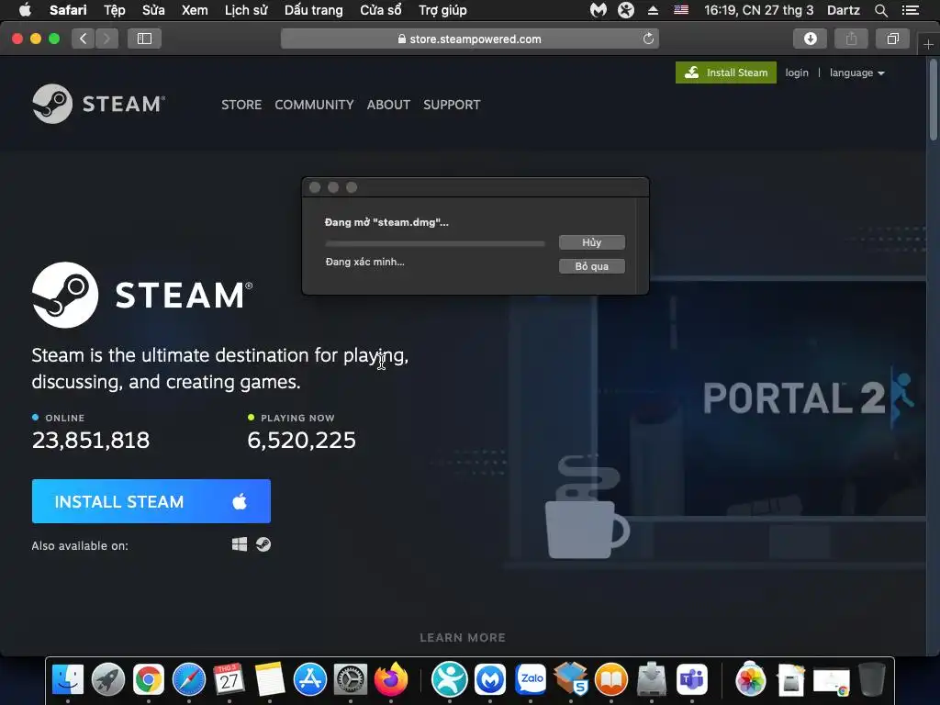Click the Windows platform icon
The height and width of the screenshot is (705, 940).
point(240,544)
